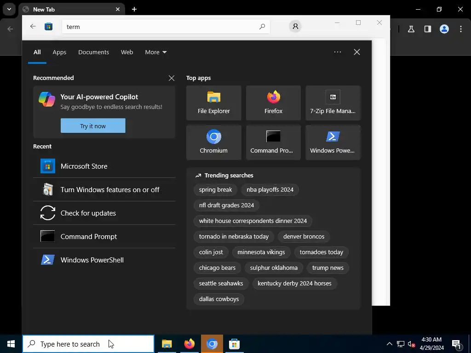
Task: Search tornado in nebraska today
Action: [x=234, y=236]
